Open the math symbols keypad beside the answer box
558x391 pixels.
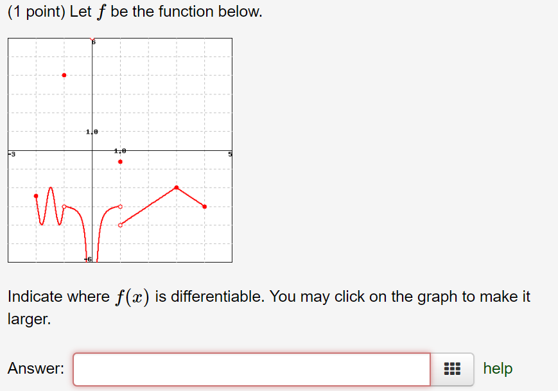[x=453, y=369]
